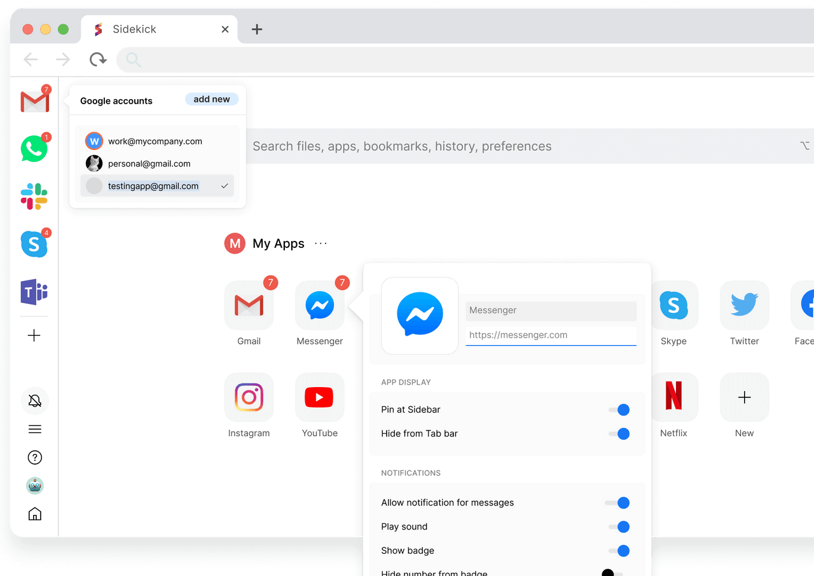Viewport: 814px width, 576px height.
Task: Go to the home page icon
Action: [x=35, y=514]
